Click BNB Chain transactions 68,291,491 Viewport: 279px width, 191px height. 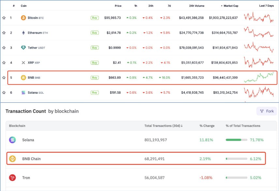154,159
